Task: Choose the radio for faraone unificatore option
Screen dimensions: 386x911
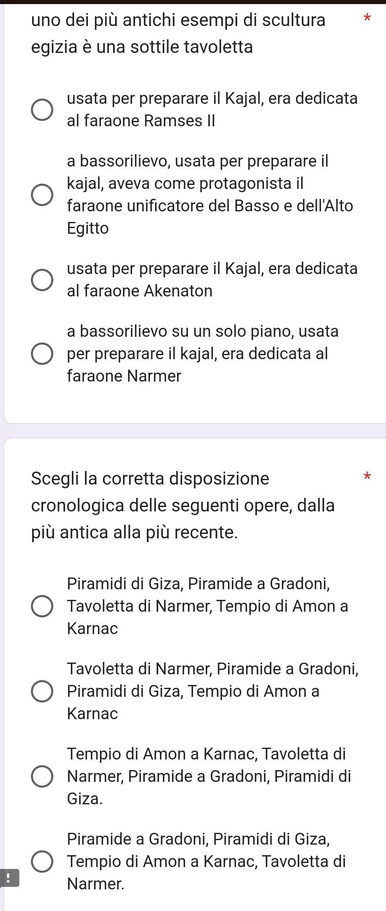Action: coord(42,195)
